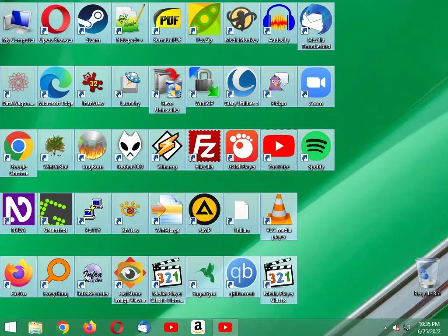Click the muted volume tray icon
Viewport: 448px width, 336px height.
click(x=396, y=328)
